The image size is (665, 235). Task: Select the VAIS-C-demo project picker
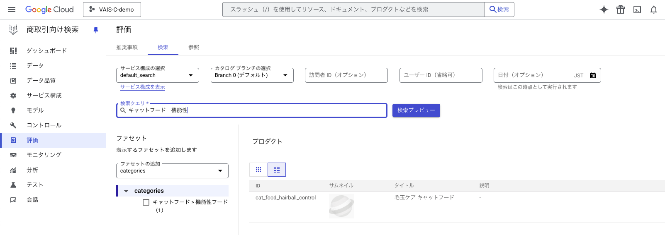[x=112, y=10]
